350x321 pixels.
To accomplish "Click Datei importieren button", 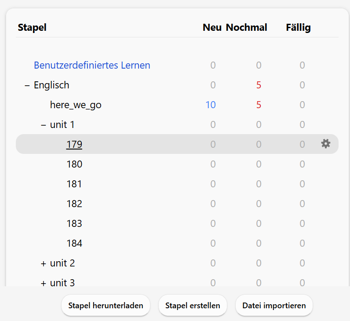I will click(274, 305).
